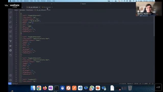Screen dimensions: 163x92
Task: Open notifications bell in status bar
Action: (x=153, y=84)
